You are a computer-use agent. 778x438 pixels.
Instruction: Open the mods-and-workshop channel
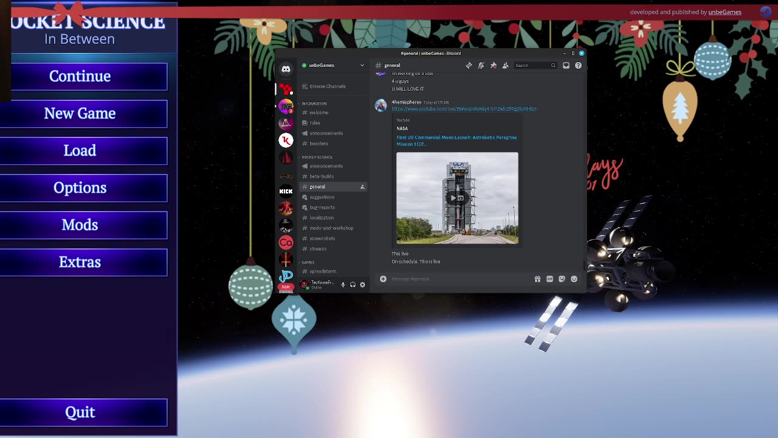[333, 228]
